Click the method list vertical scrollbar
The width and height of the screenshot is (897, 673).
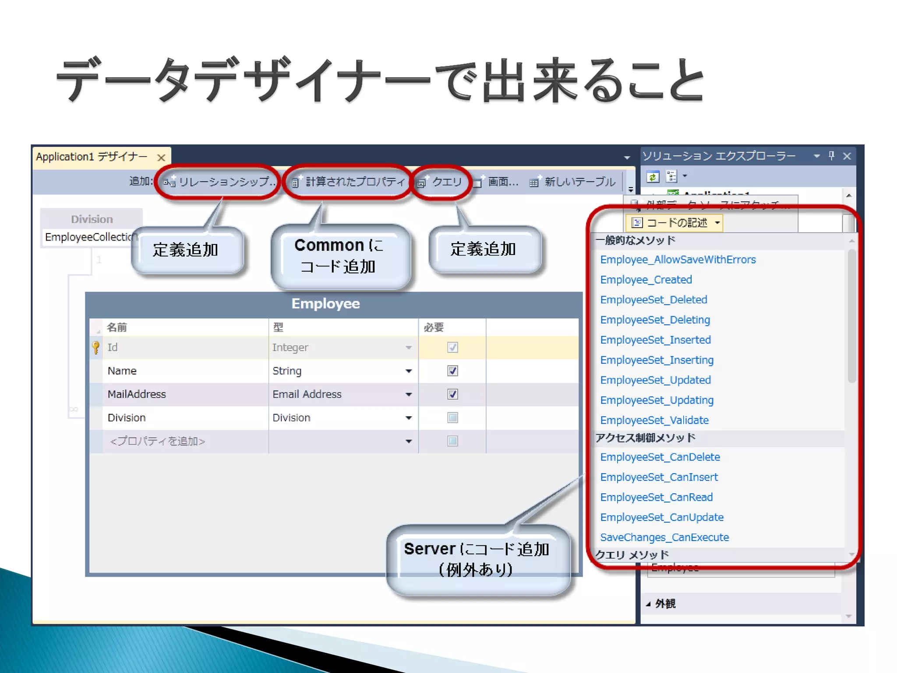[x=851, y=315]
